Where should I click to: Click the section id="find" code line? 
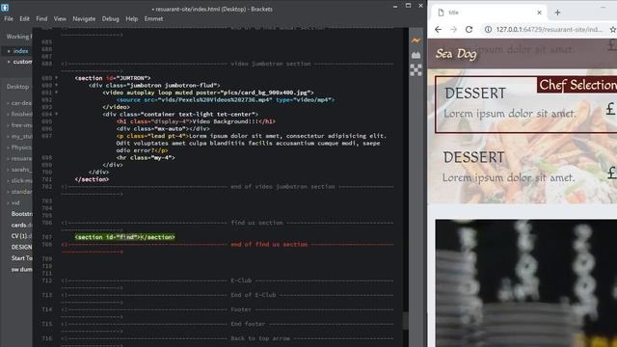pyautogui.click(x=124, y=237)
